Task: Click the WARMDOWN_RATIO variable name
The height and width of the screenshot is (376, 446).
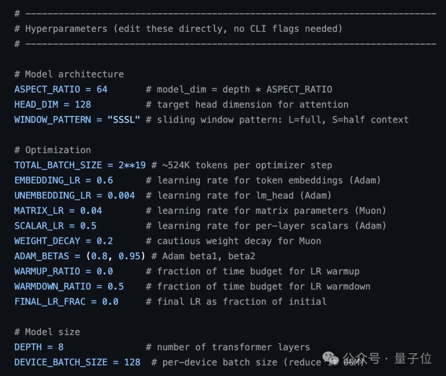Action: (x=52, y=286)
